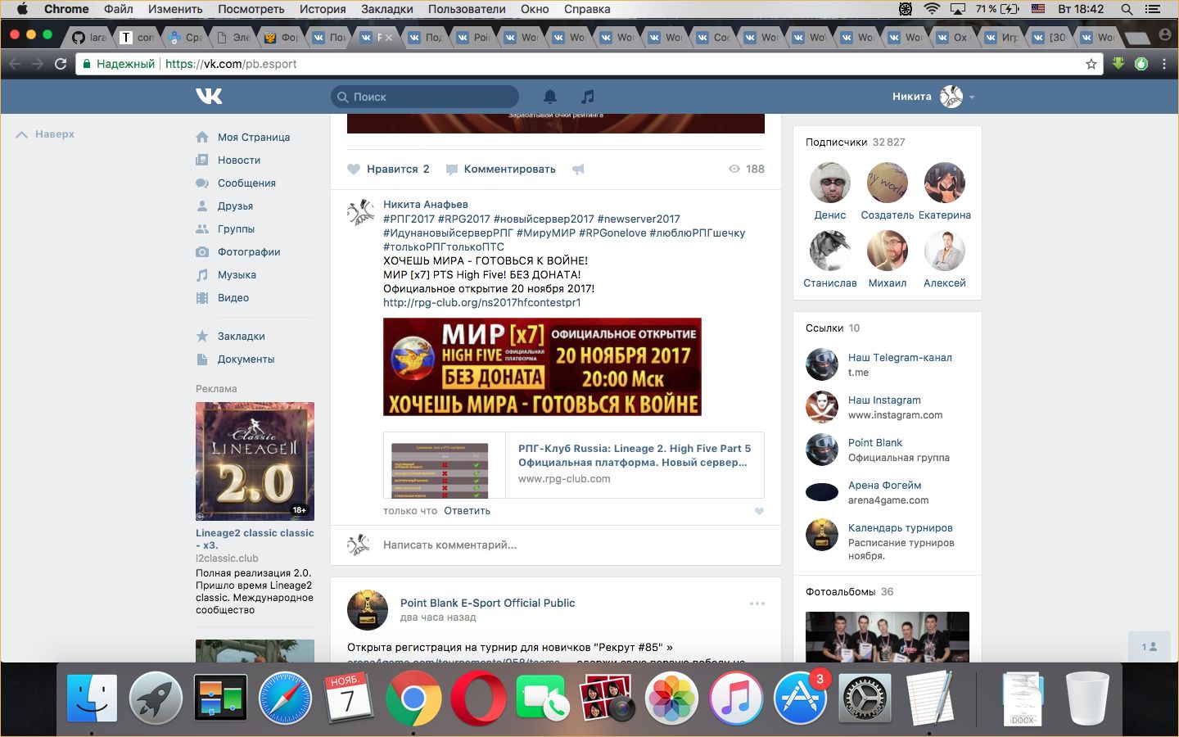The width and height of the screenshot is (1179, 737).
Task: Open Spotlight search in menu bar
Action: [x=1127, y=10]
